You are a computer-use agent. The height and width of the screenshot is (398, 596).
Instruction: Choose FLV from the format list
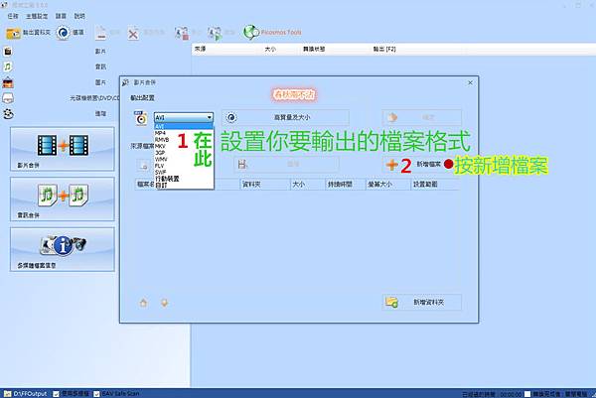[184, 166]
